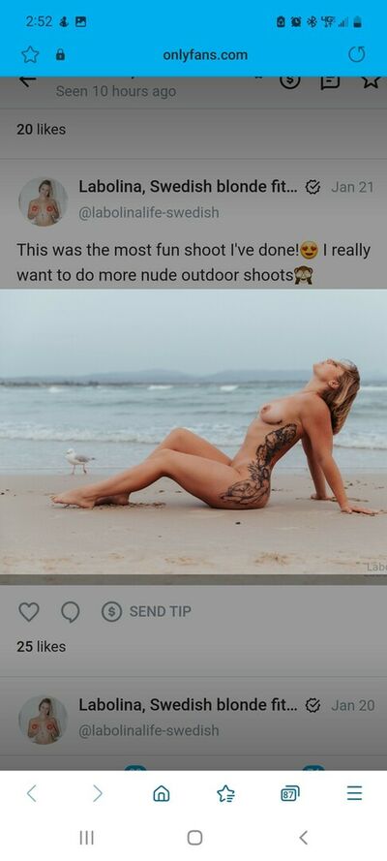Image resolution: width=387 pixels, height=861 pixels.
Task: Go back with browser left chevron
Action: (x=32, y=793)
